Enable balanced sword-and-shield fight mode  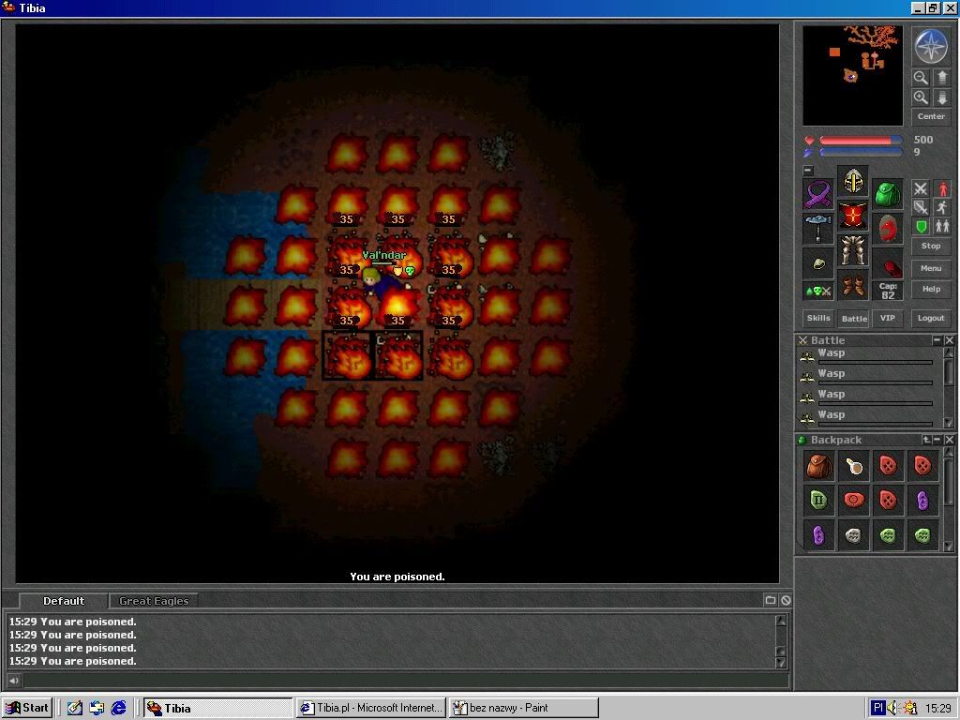tap(921, 207)
